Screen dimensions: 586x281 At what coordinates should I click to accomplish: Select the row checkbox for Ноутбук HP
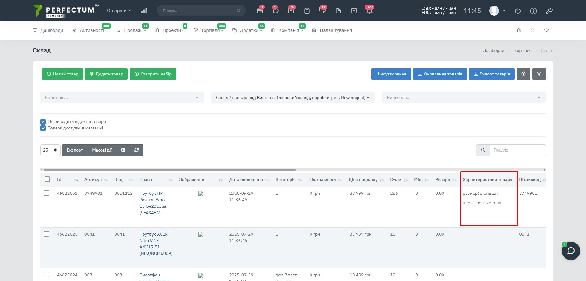(46, 193)
